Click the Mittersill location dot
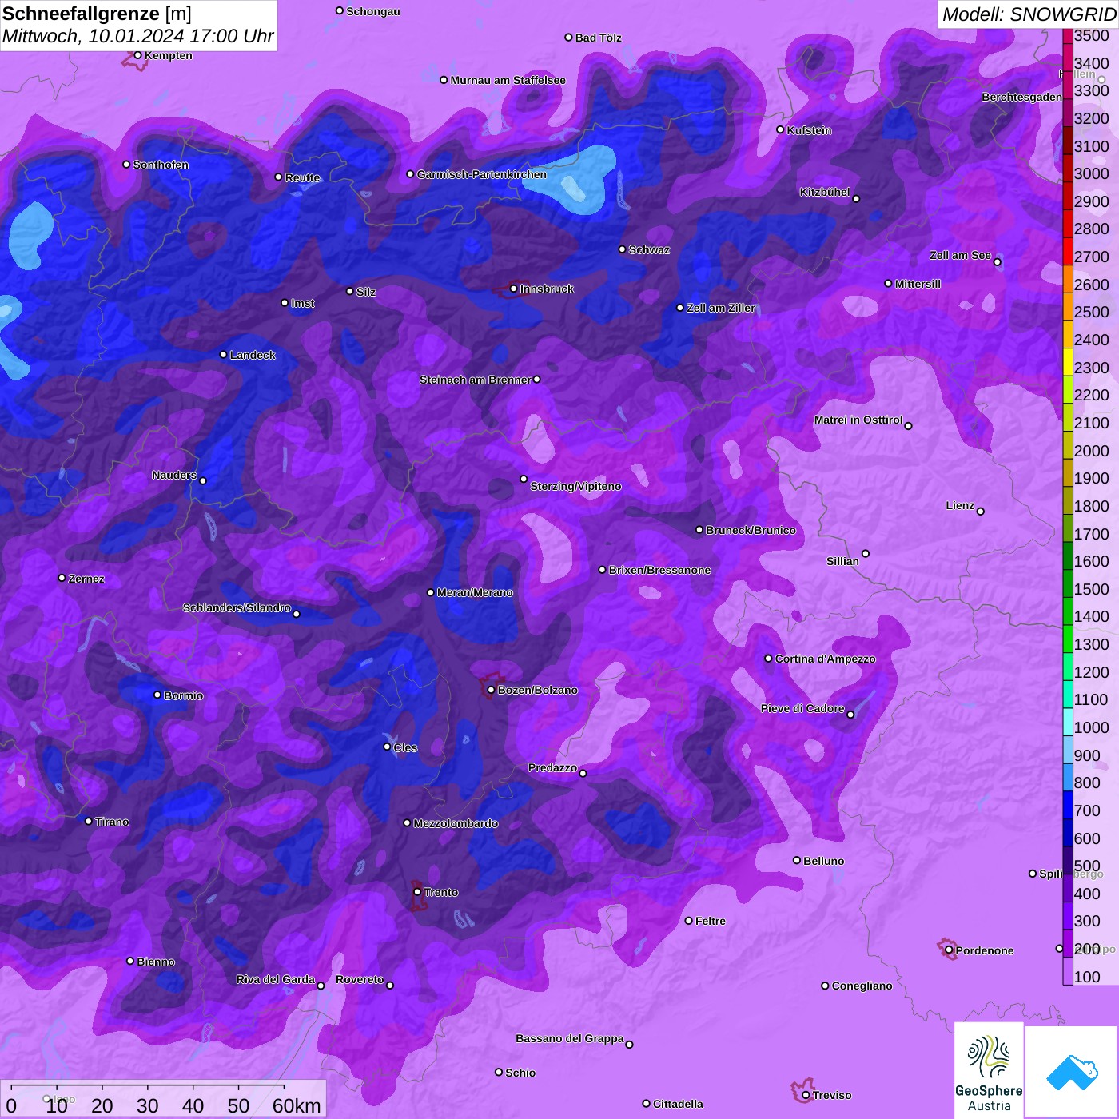 point(888,283)
